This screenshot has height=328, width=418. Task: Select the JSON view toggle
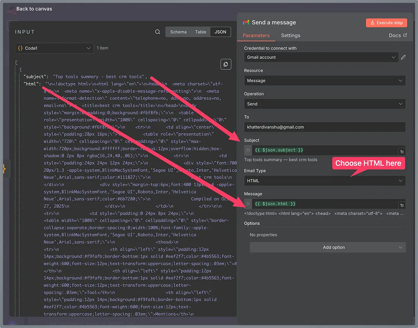point(220,32)
